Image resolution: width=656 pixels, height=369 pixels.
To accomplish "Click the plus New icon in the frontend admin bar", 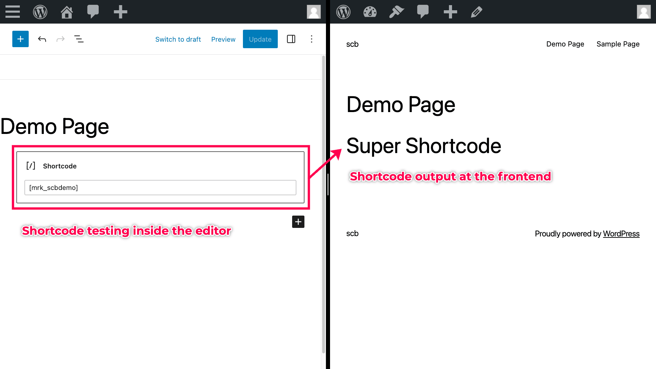I will [x=450, y=12].
